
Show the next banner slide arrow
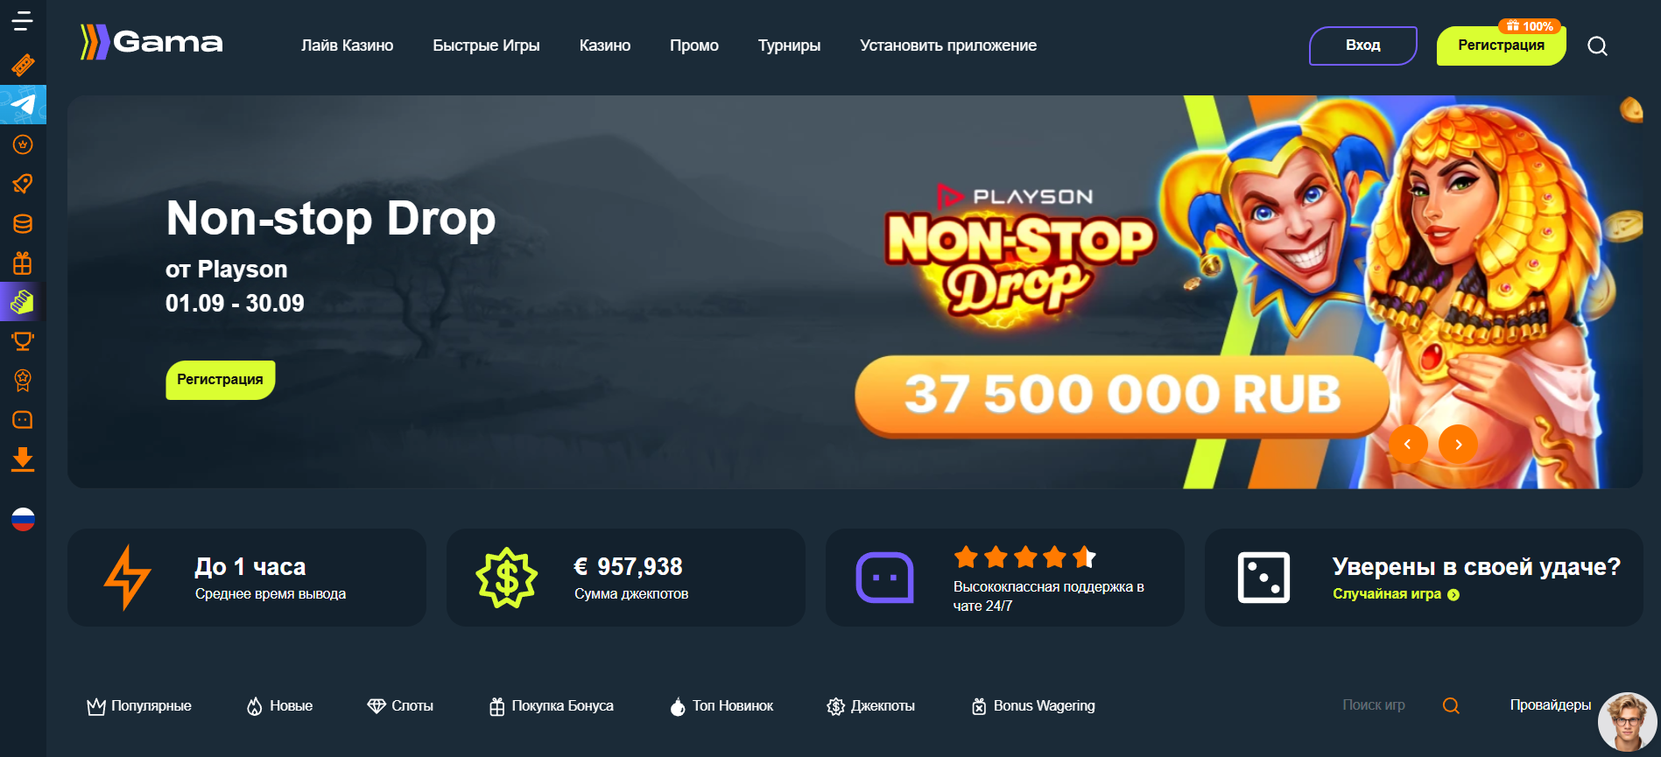[x=1459, y=445]
